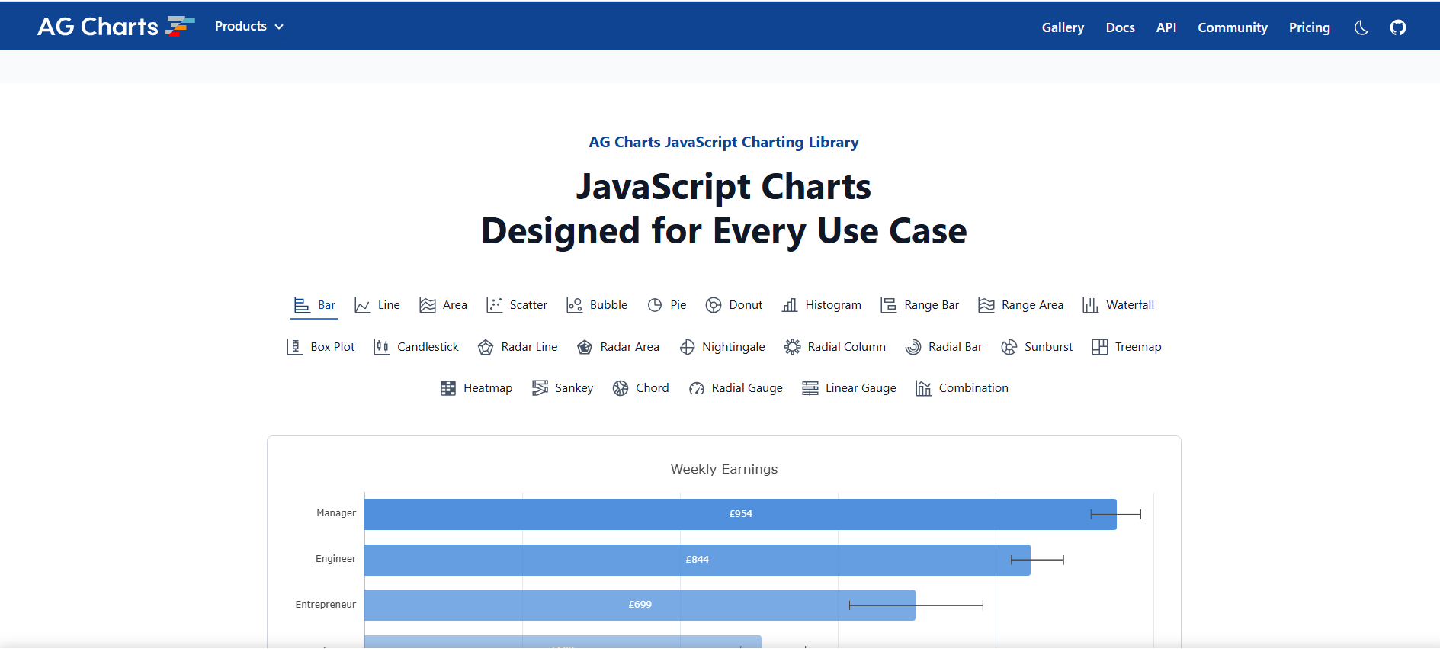Screen dimensions: 1440x649
Task: Select the Nightingale chart icon
Action: point(687,347)
